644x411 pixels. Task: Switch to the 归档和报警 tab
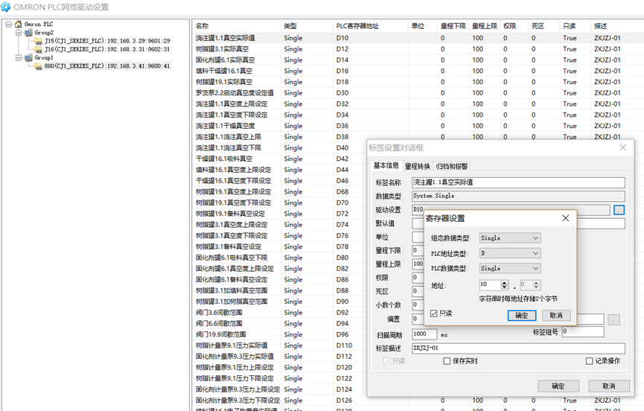(452, 166)
